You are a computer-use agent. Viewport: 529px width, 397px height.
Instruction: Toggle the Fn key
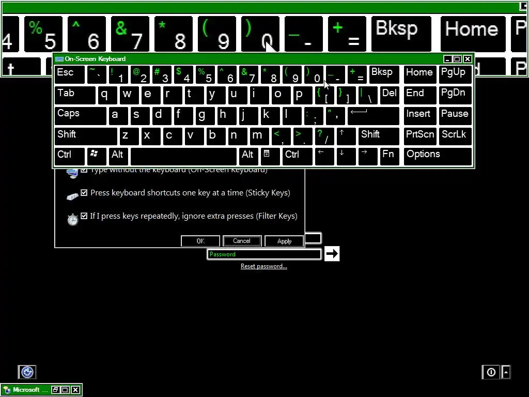[390, 157]
